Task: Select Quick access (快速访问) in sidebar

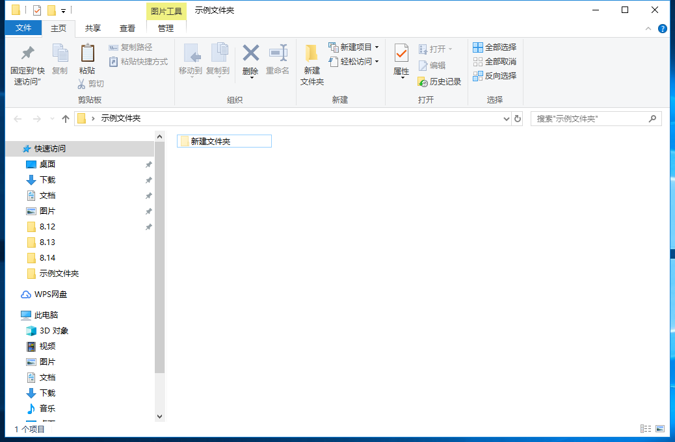Action: [79, 148]
